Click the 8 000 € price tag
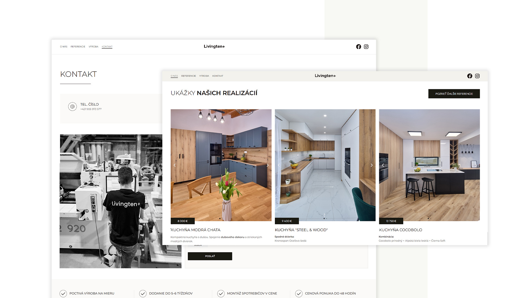 click(183, 221)
